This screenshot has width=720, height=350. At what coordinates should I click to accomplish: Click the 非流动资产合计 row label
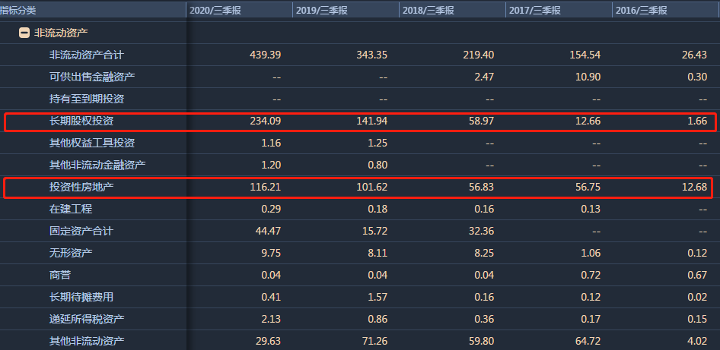(x=87, y=55)
